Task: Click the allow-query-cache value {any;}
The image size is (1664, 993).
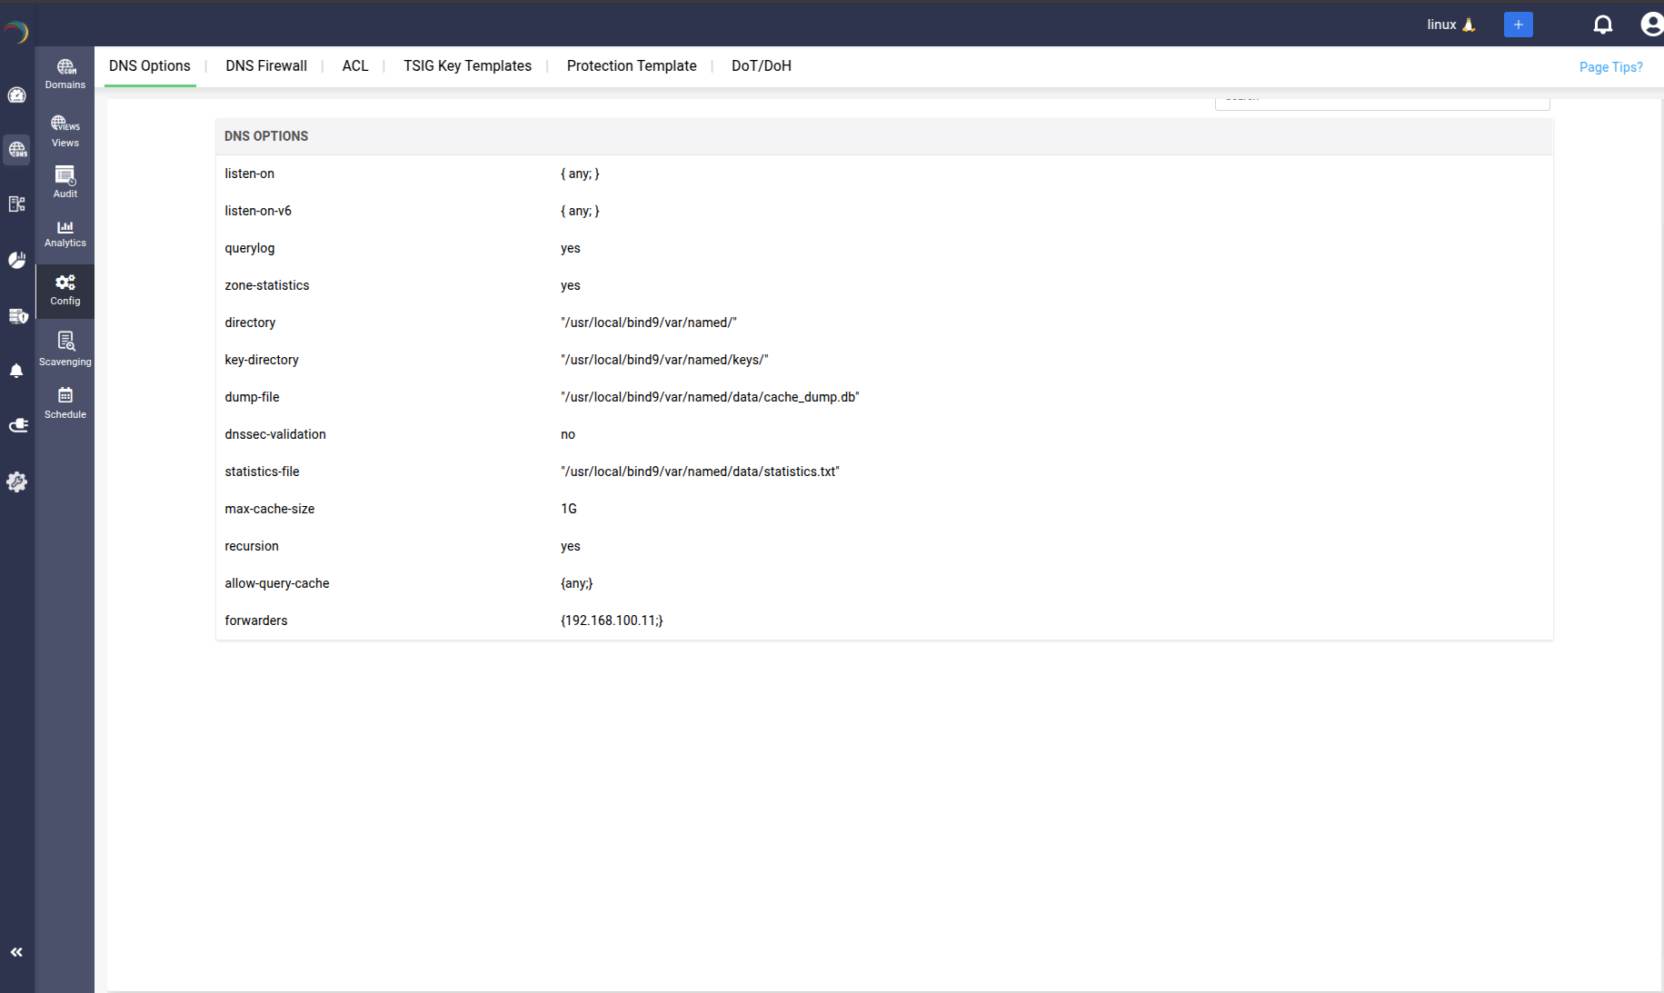Action: click(577, 584)
